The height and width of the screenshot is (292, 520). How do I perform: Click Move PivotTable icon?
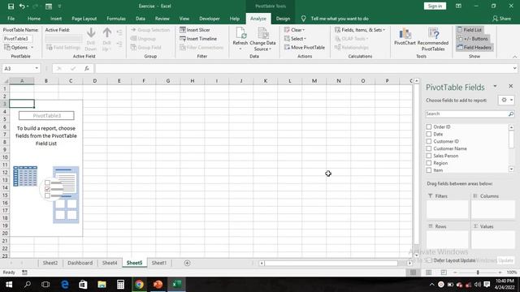(x=287, y=47)
